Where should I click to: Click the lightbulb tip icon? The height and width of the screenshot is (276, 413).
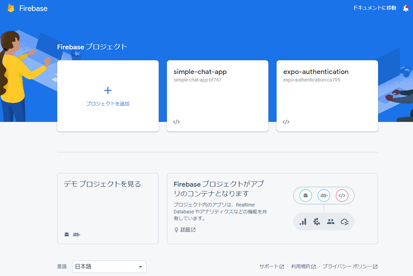coord(176,229)
